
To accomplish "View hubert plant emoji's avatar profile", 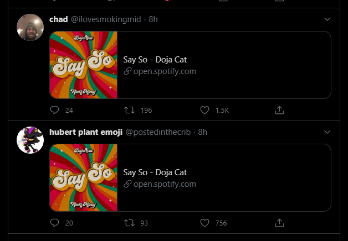I will pos(30,140).
